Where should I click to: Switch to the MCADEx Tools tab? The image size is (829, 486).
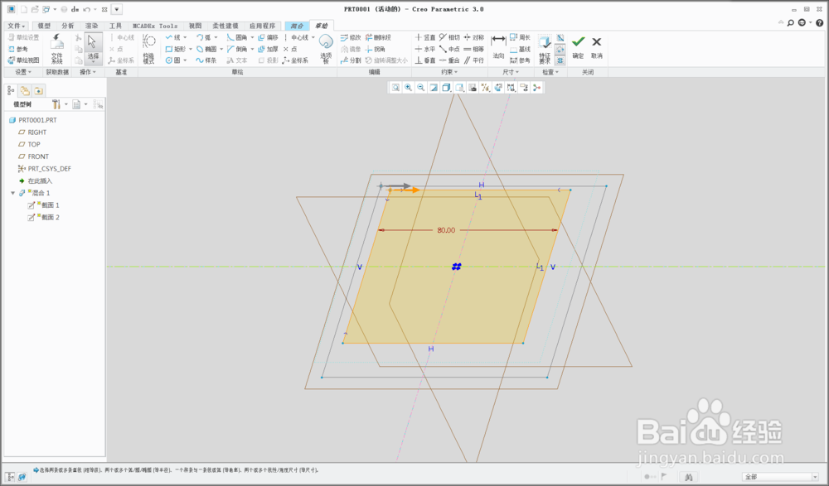(x=155, y=26)
